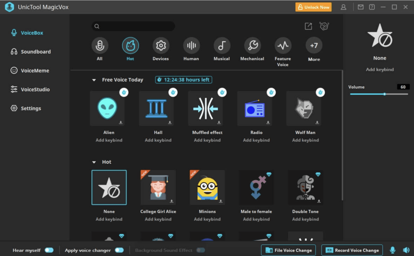The image size is (414, 256).
Task: Collapse the Free Voice Today section
Action: point(94,80)
